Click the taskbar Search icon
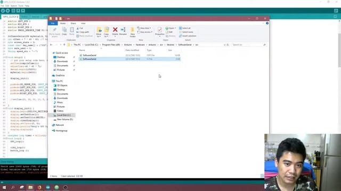This screenshot has width=341, height=191. coord(13,187)
